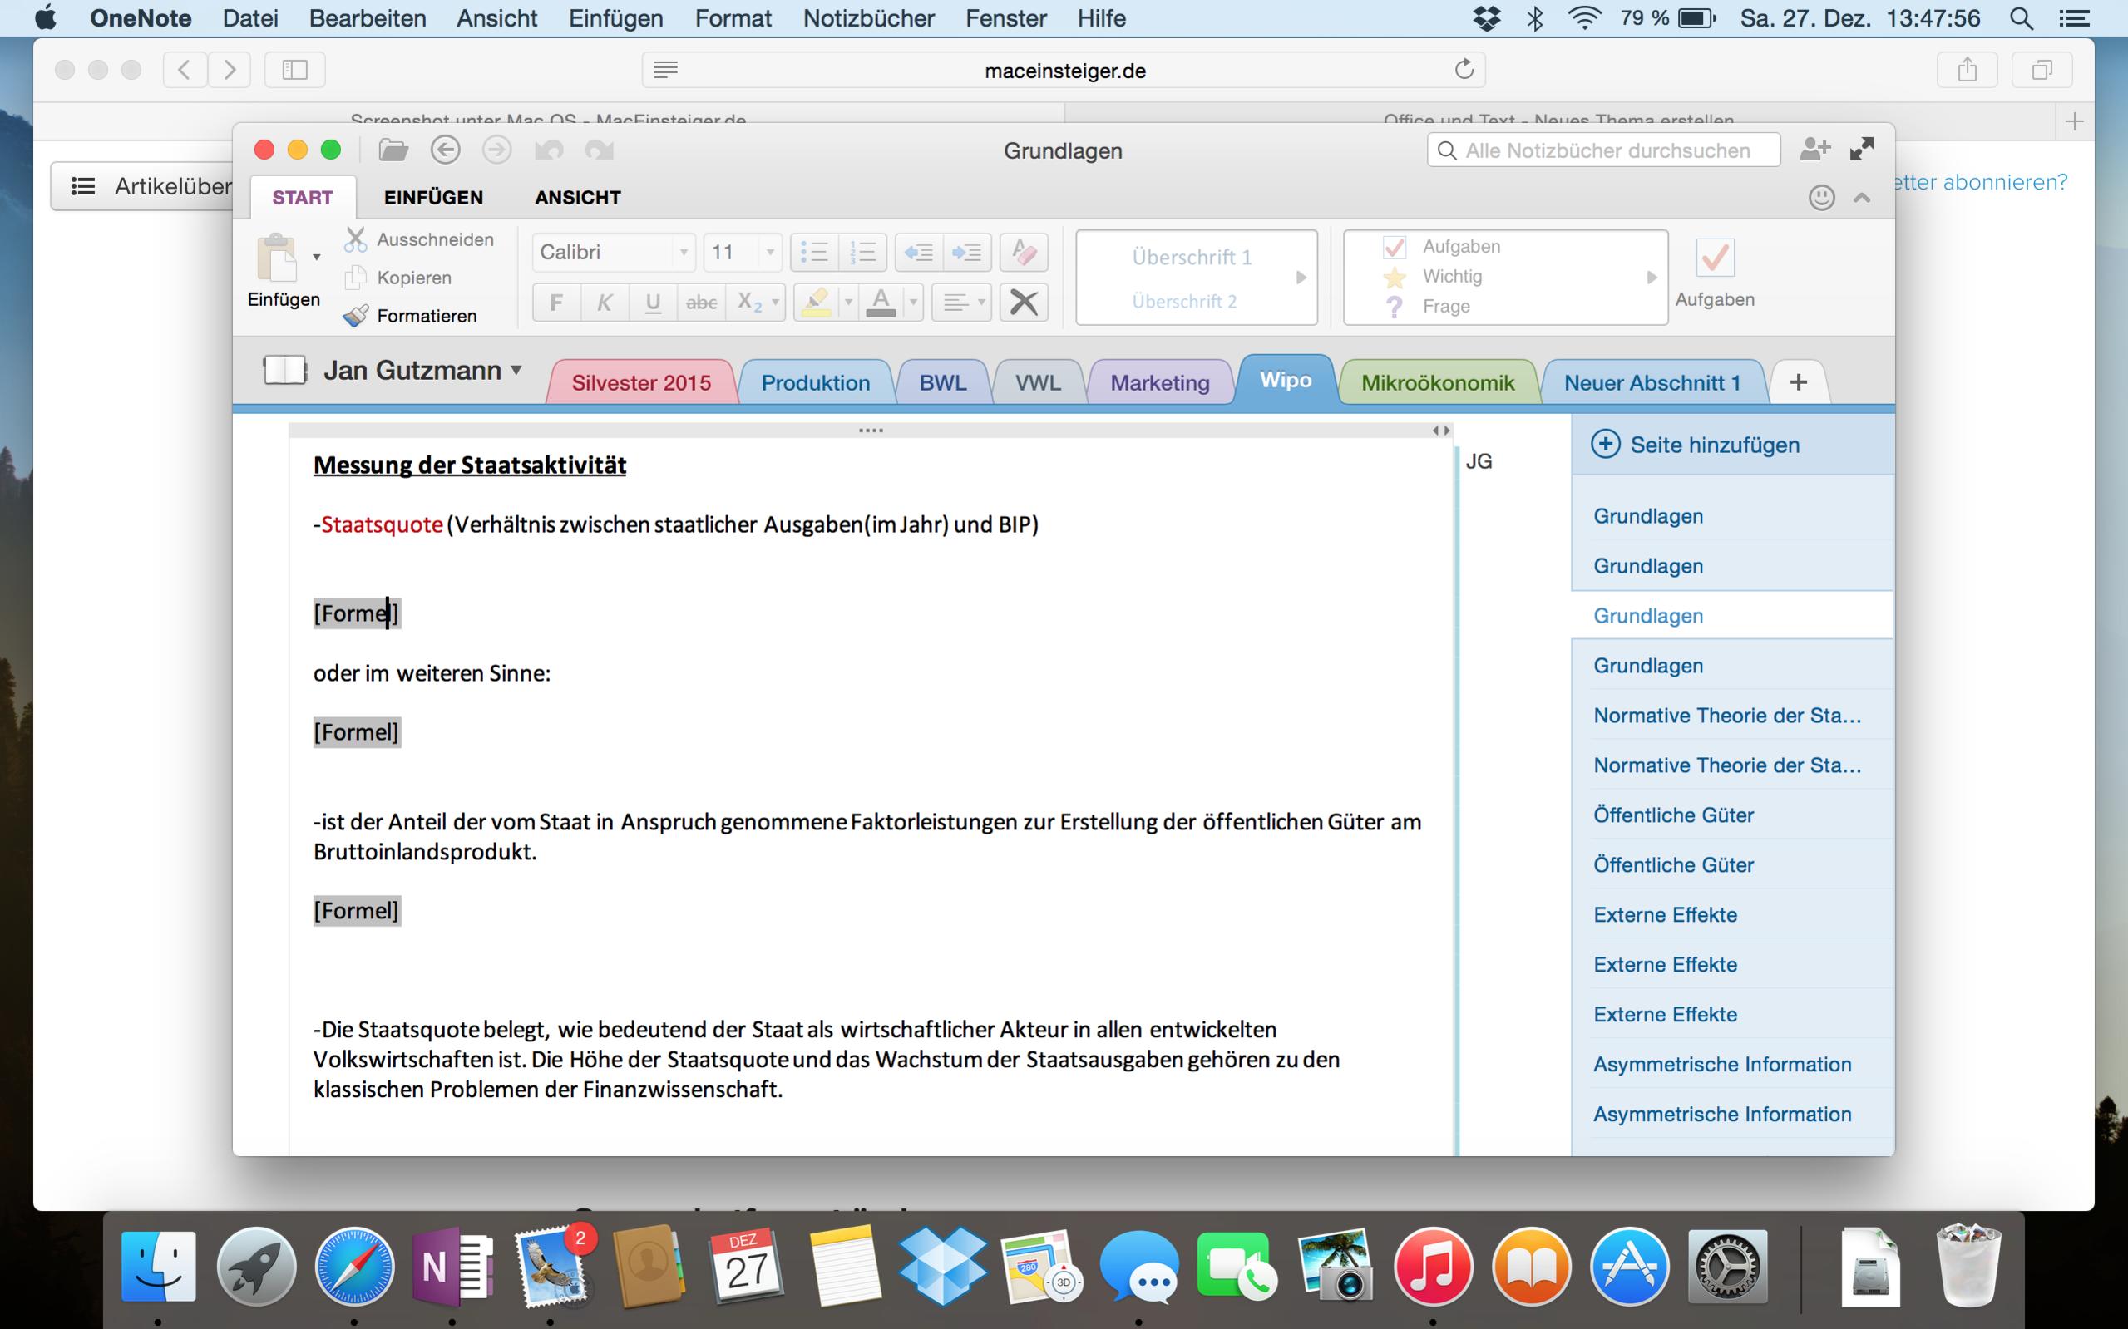
Task: Go forward with the right arrow circle
Action: tap(496, 150)
